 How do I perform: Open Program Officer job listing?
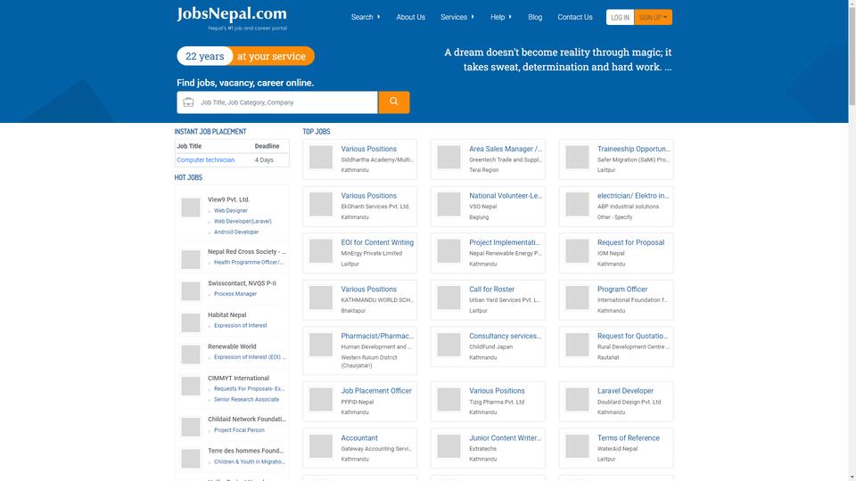coord(621,289)
